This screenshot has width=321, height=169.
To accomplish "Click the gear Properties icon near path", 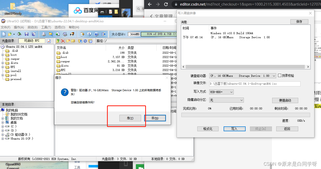I will [85, 41].
